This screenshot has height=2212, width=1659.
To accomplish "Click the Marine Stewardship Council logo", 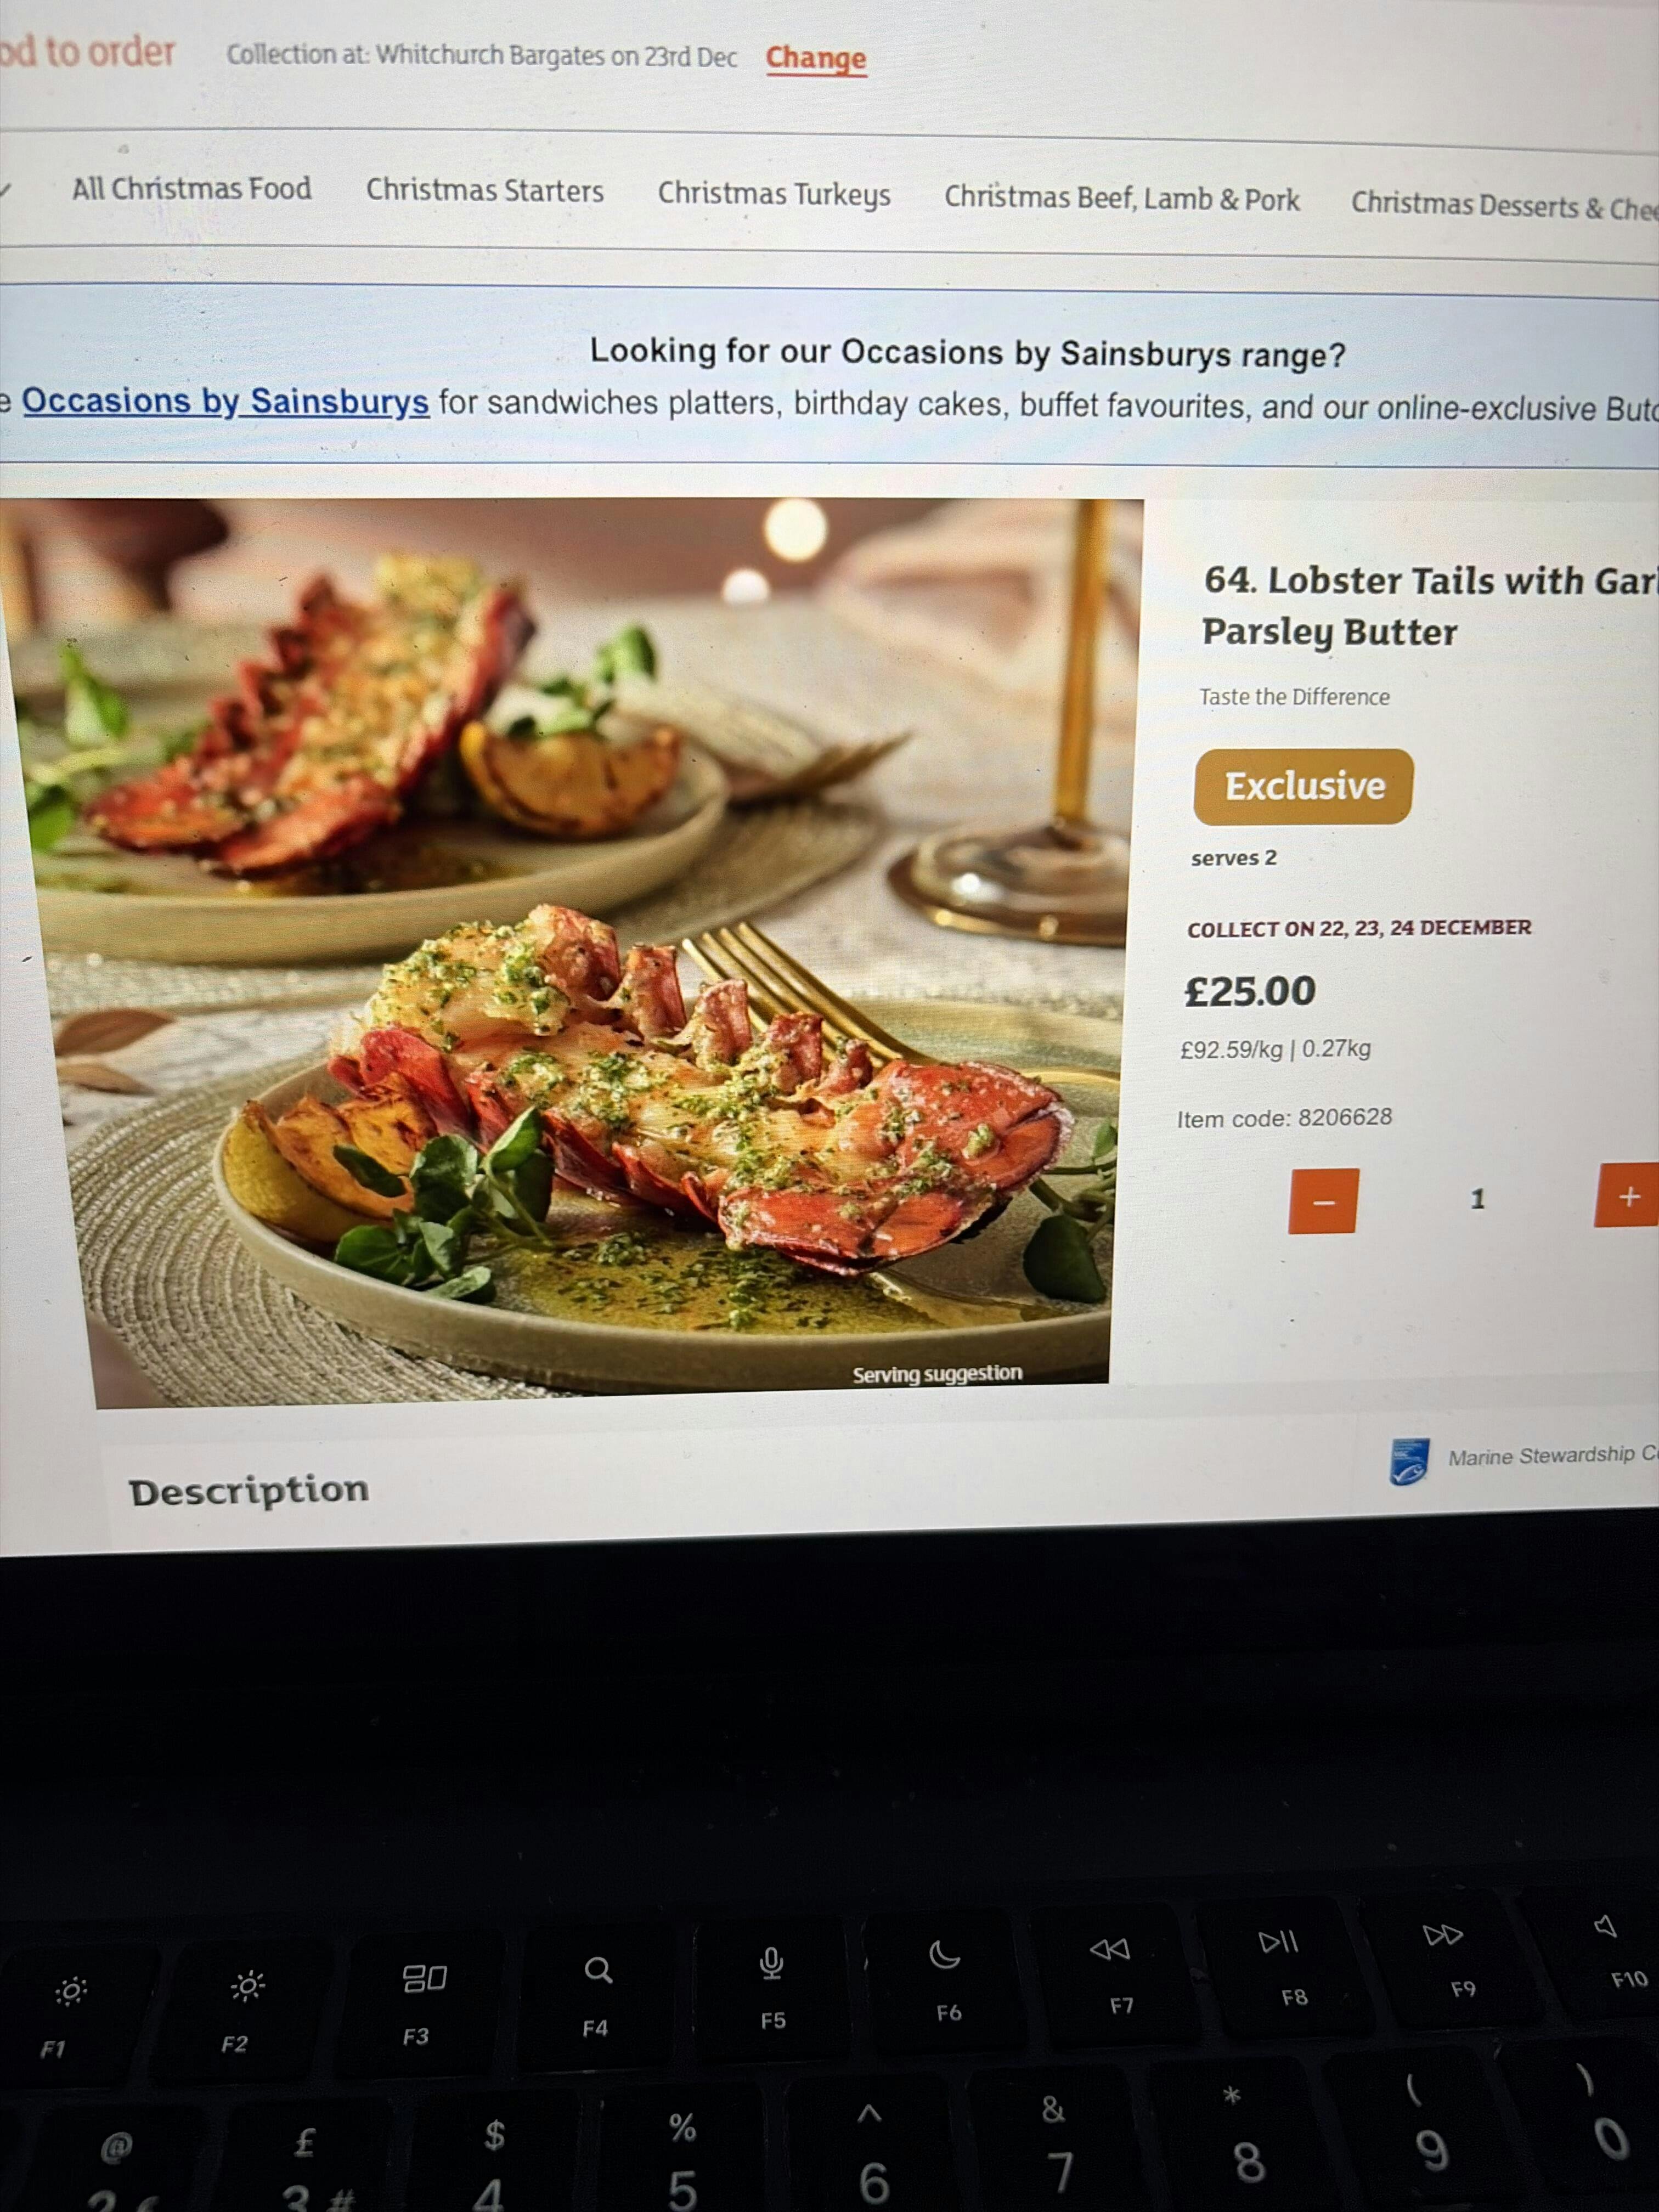I will (1409, 1461).
